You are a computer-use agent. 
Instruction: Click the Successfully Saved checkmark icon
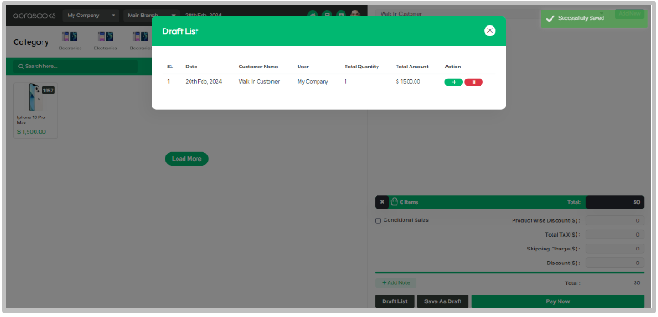click(550, 18)
